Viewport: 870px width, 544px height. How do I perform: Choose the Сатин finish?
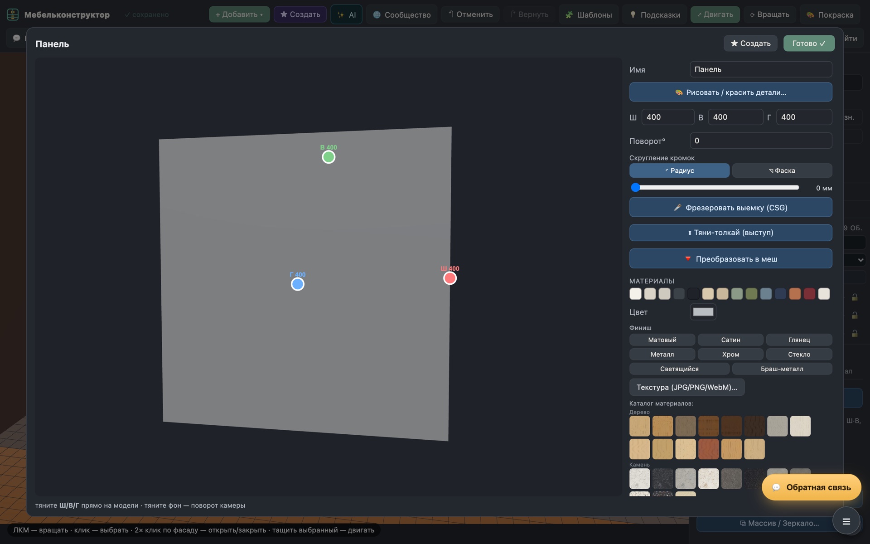coord(730,340)
